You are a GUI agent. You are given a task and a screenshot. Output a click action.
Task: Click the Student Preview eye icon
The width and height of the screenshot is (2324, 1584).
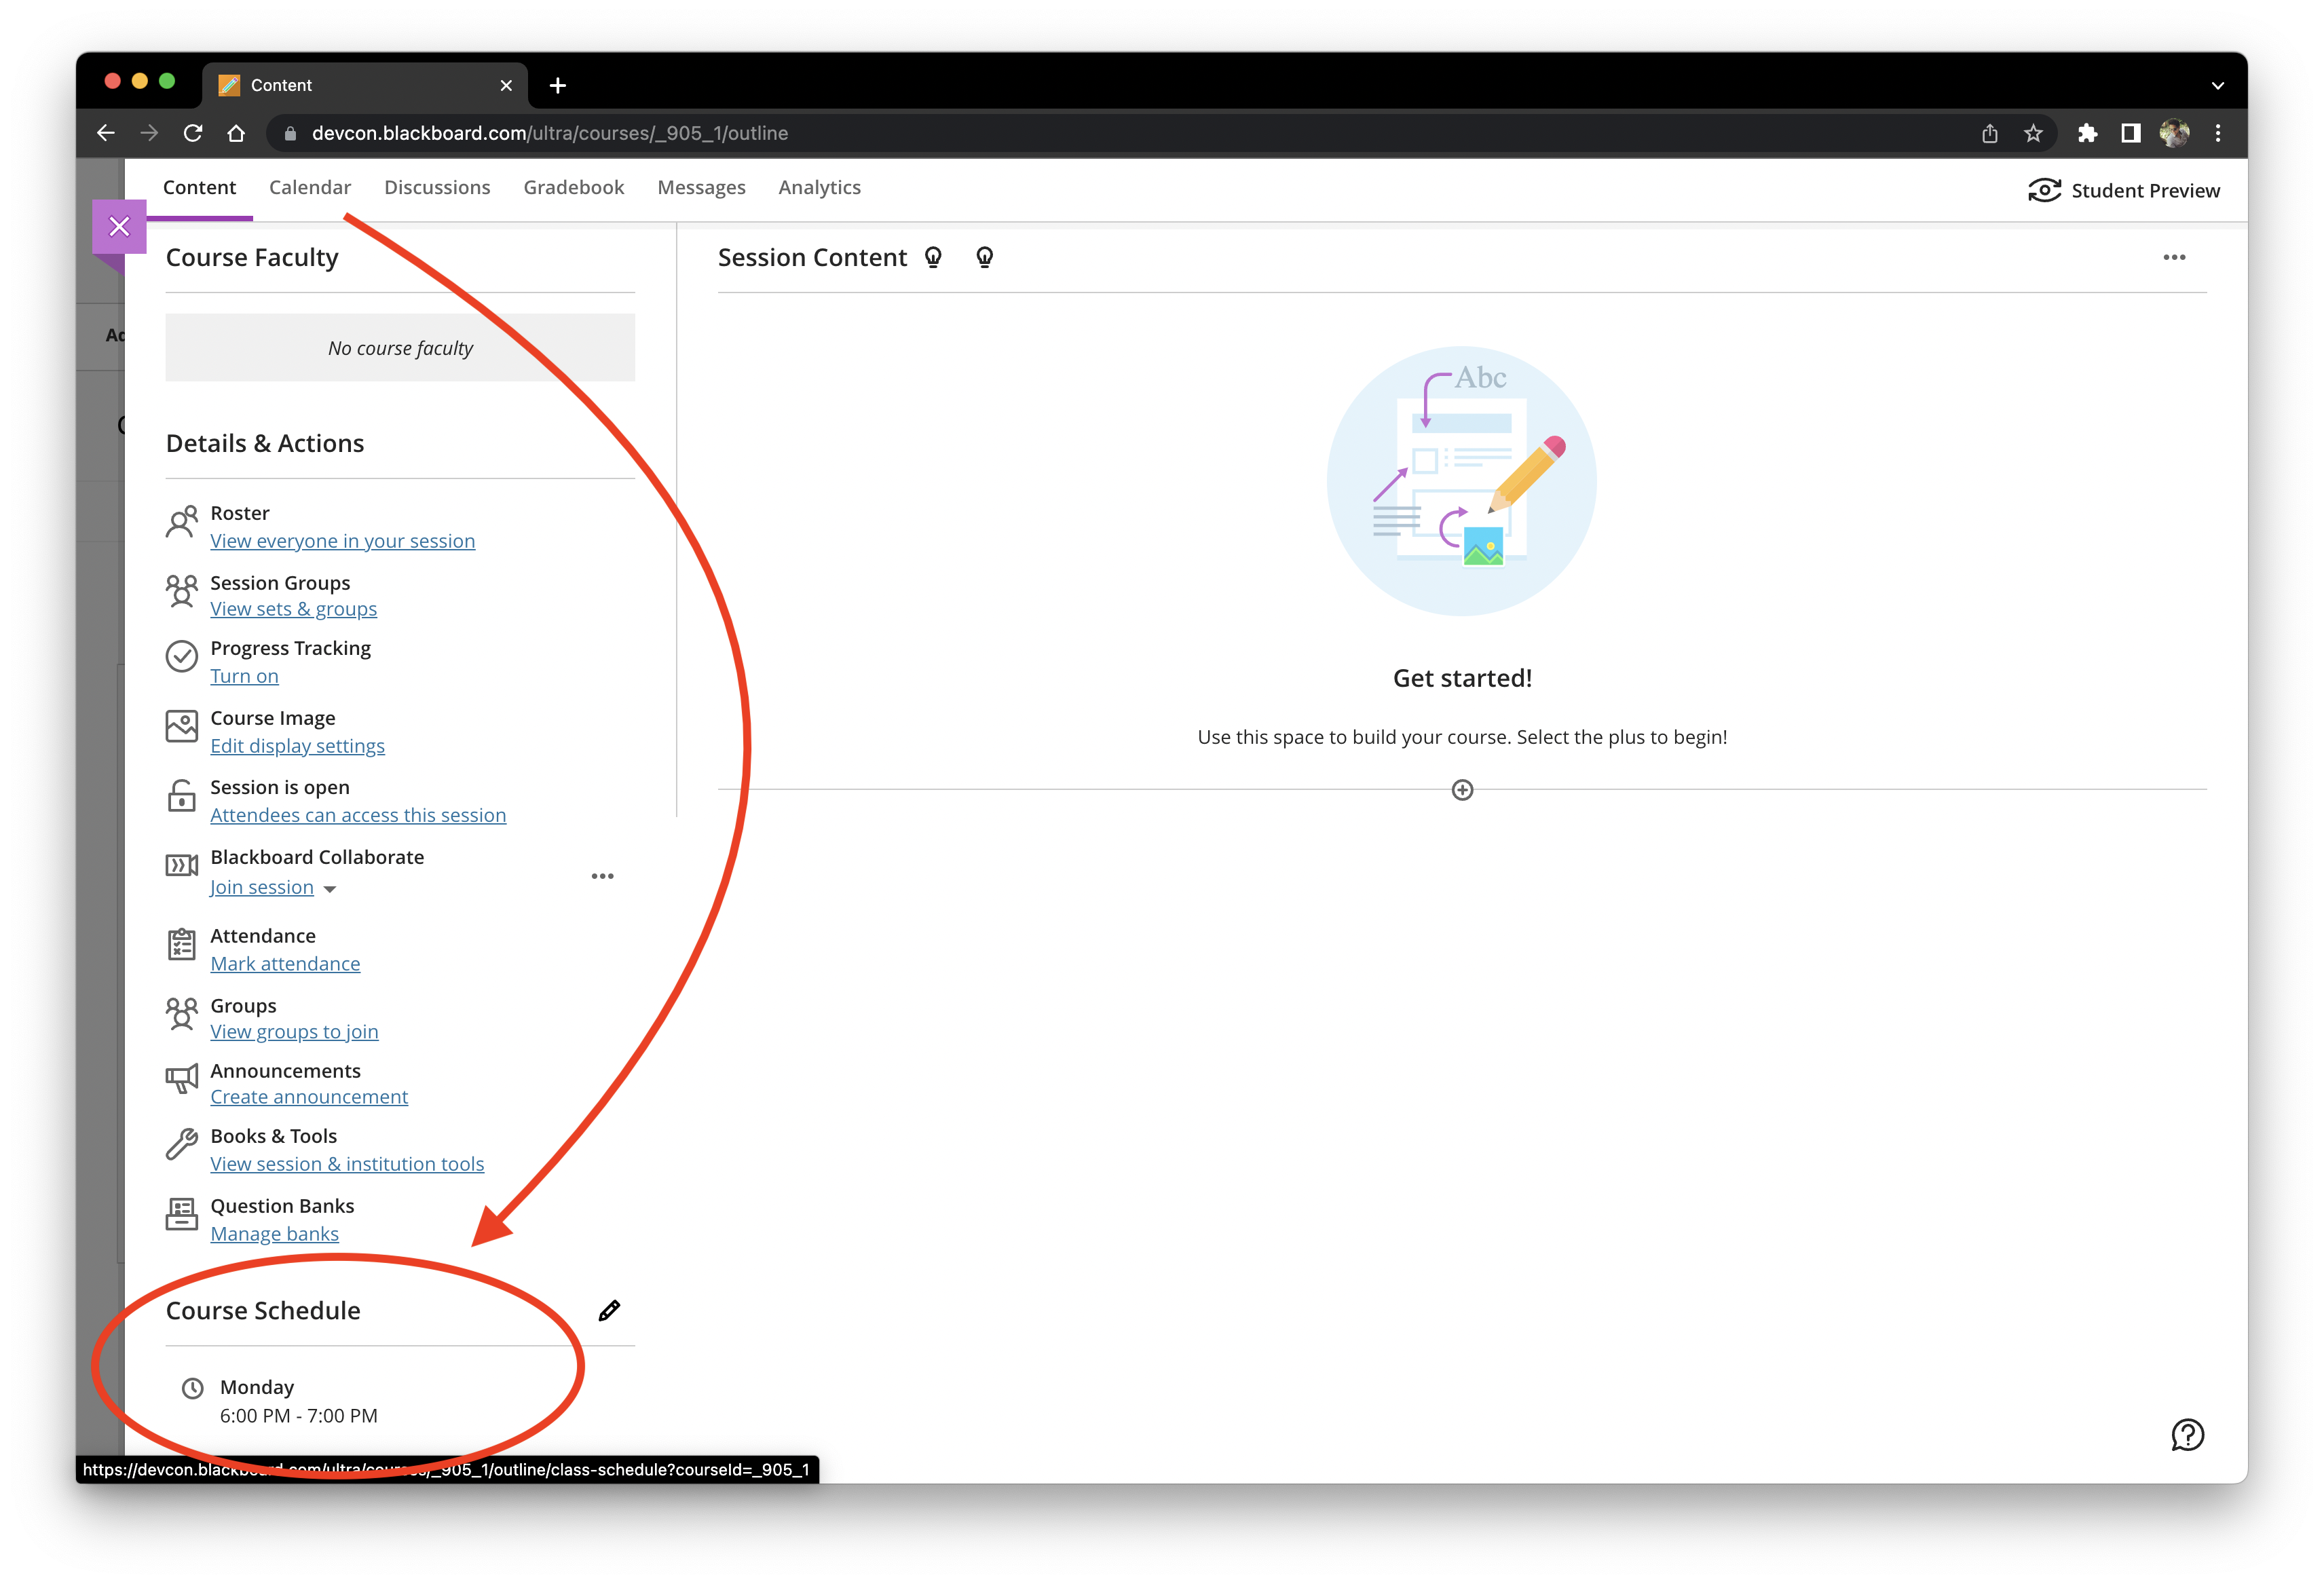pos(2044,190)
